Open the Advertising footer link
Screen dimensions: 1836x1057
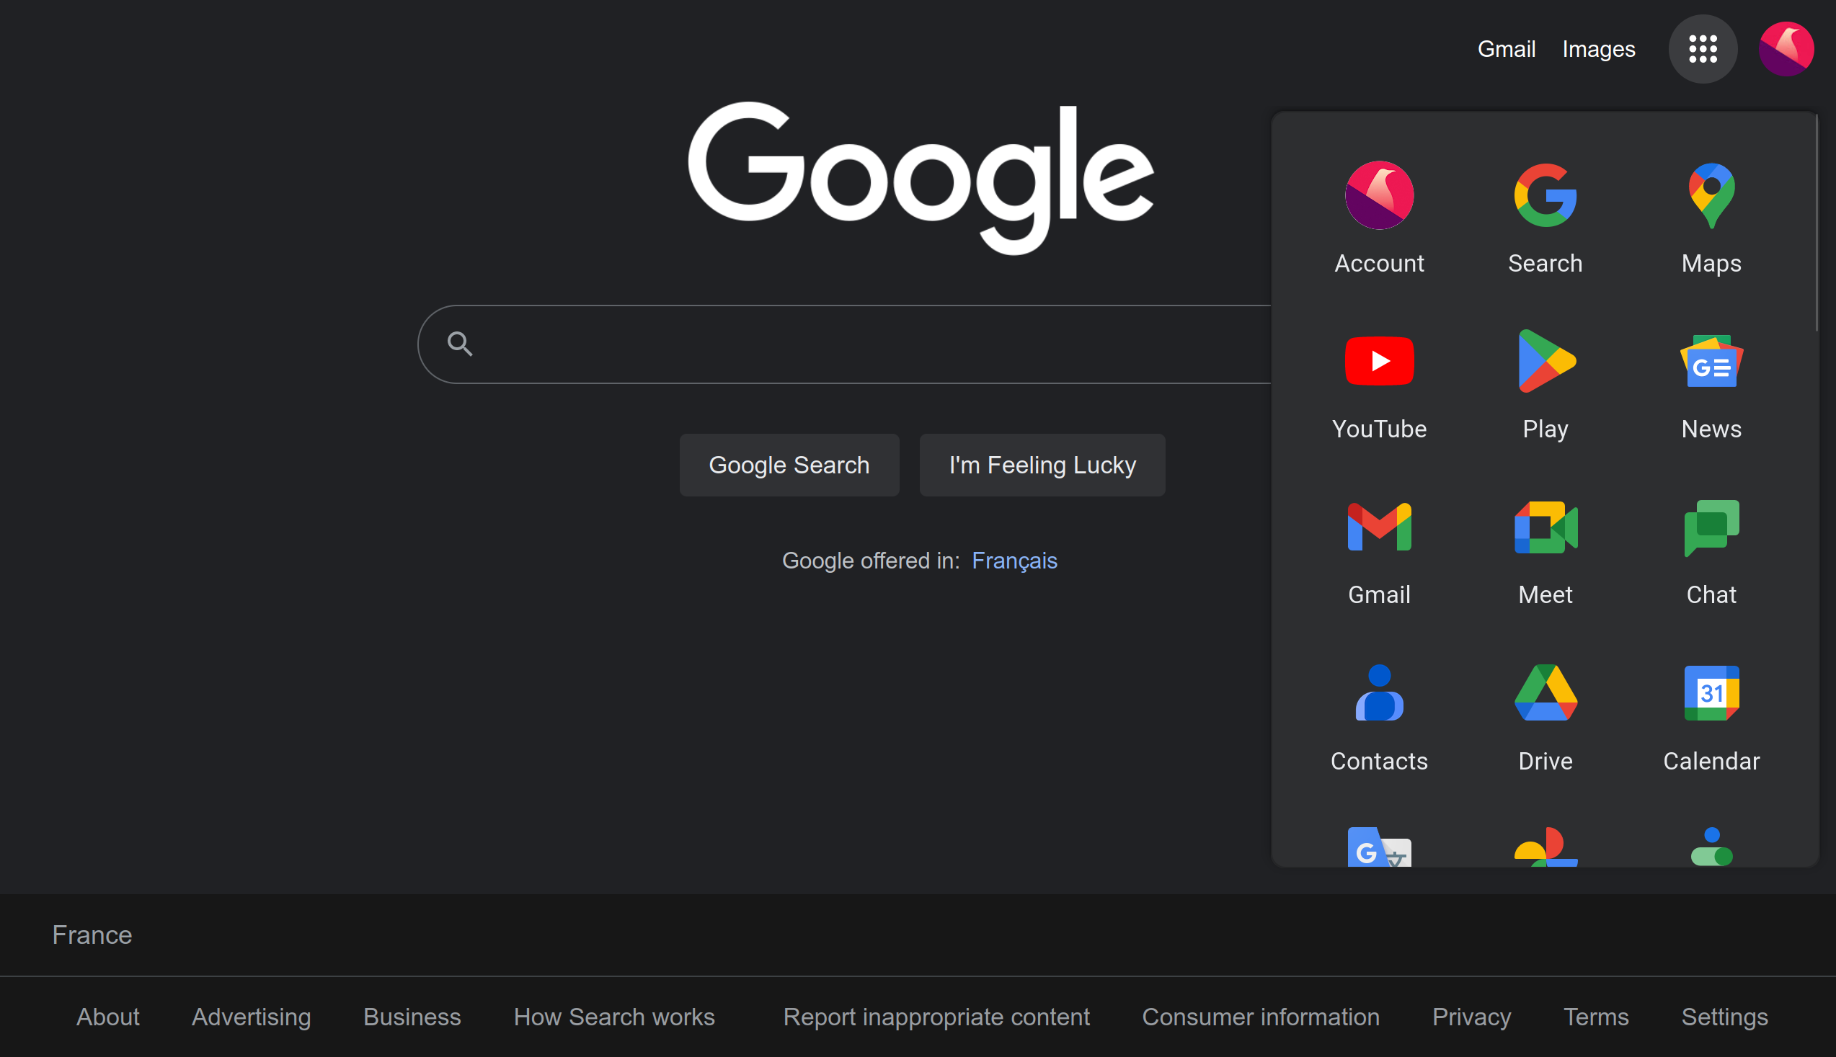pyautogui.click(x=251, y=1017)
